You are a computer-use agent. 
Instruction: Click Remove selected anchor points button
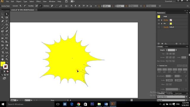point(52,6)
